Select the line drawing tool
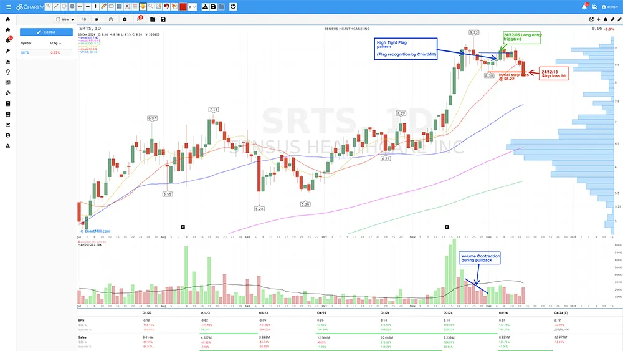This screenshot has width=623, height=351. point(57,7)
